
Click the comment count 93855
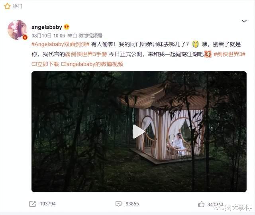[132, 204]
